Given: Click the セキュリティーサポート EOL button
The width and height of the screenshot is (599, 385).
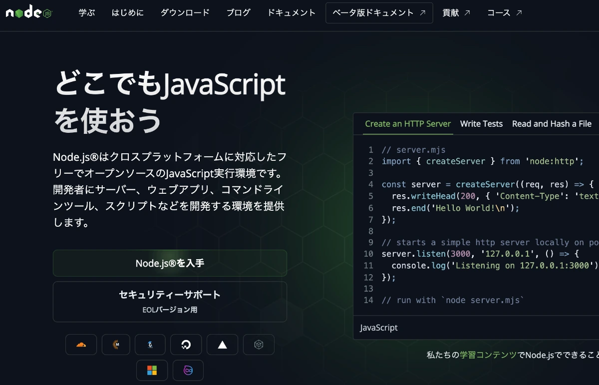Looking at the screenshot, I should (x=170, y=302).
